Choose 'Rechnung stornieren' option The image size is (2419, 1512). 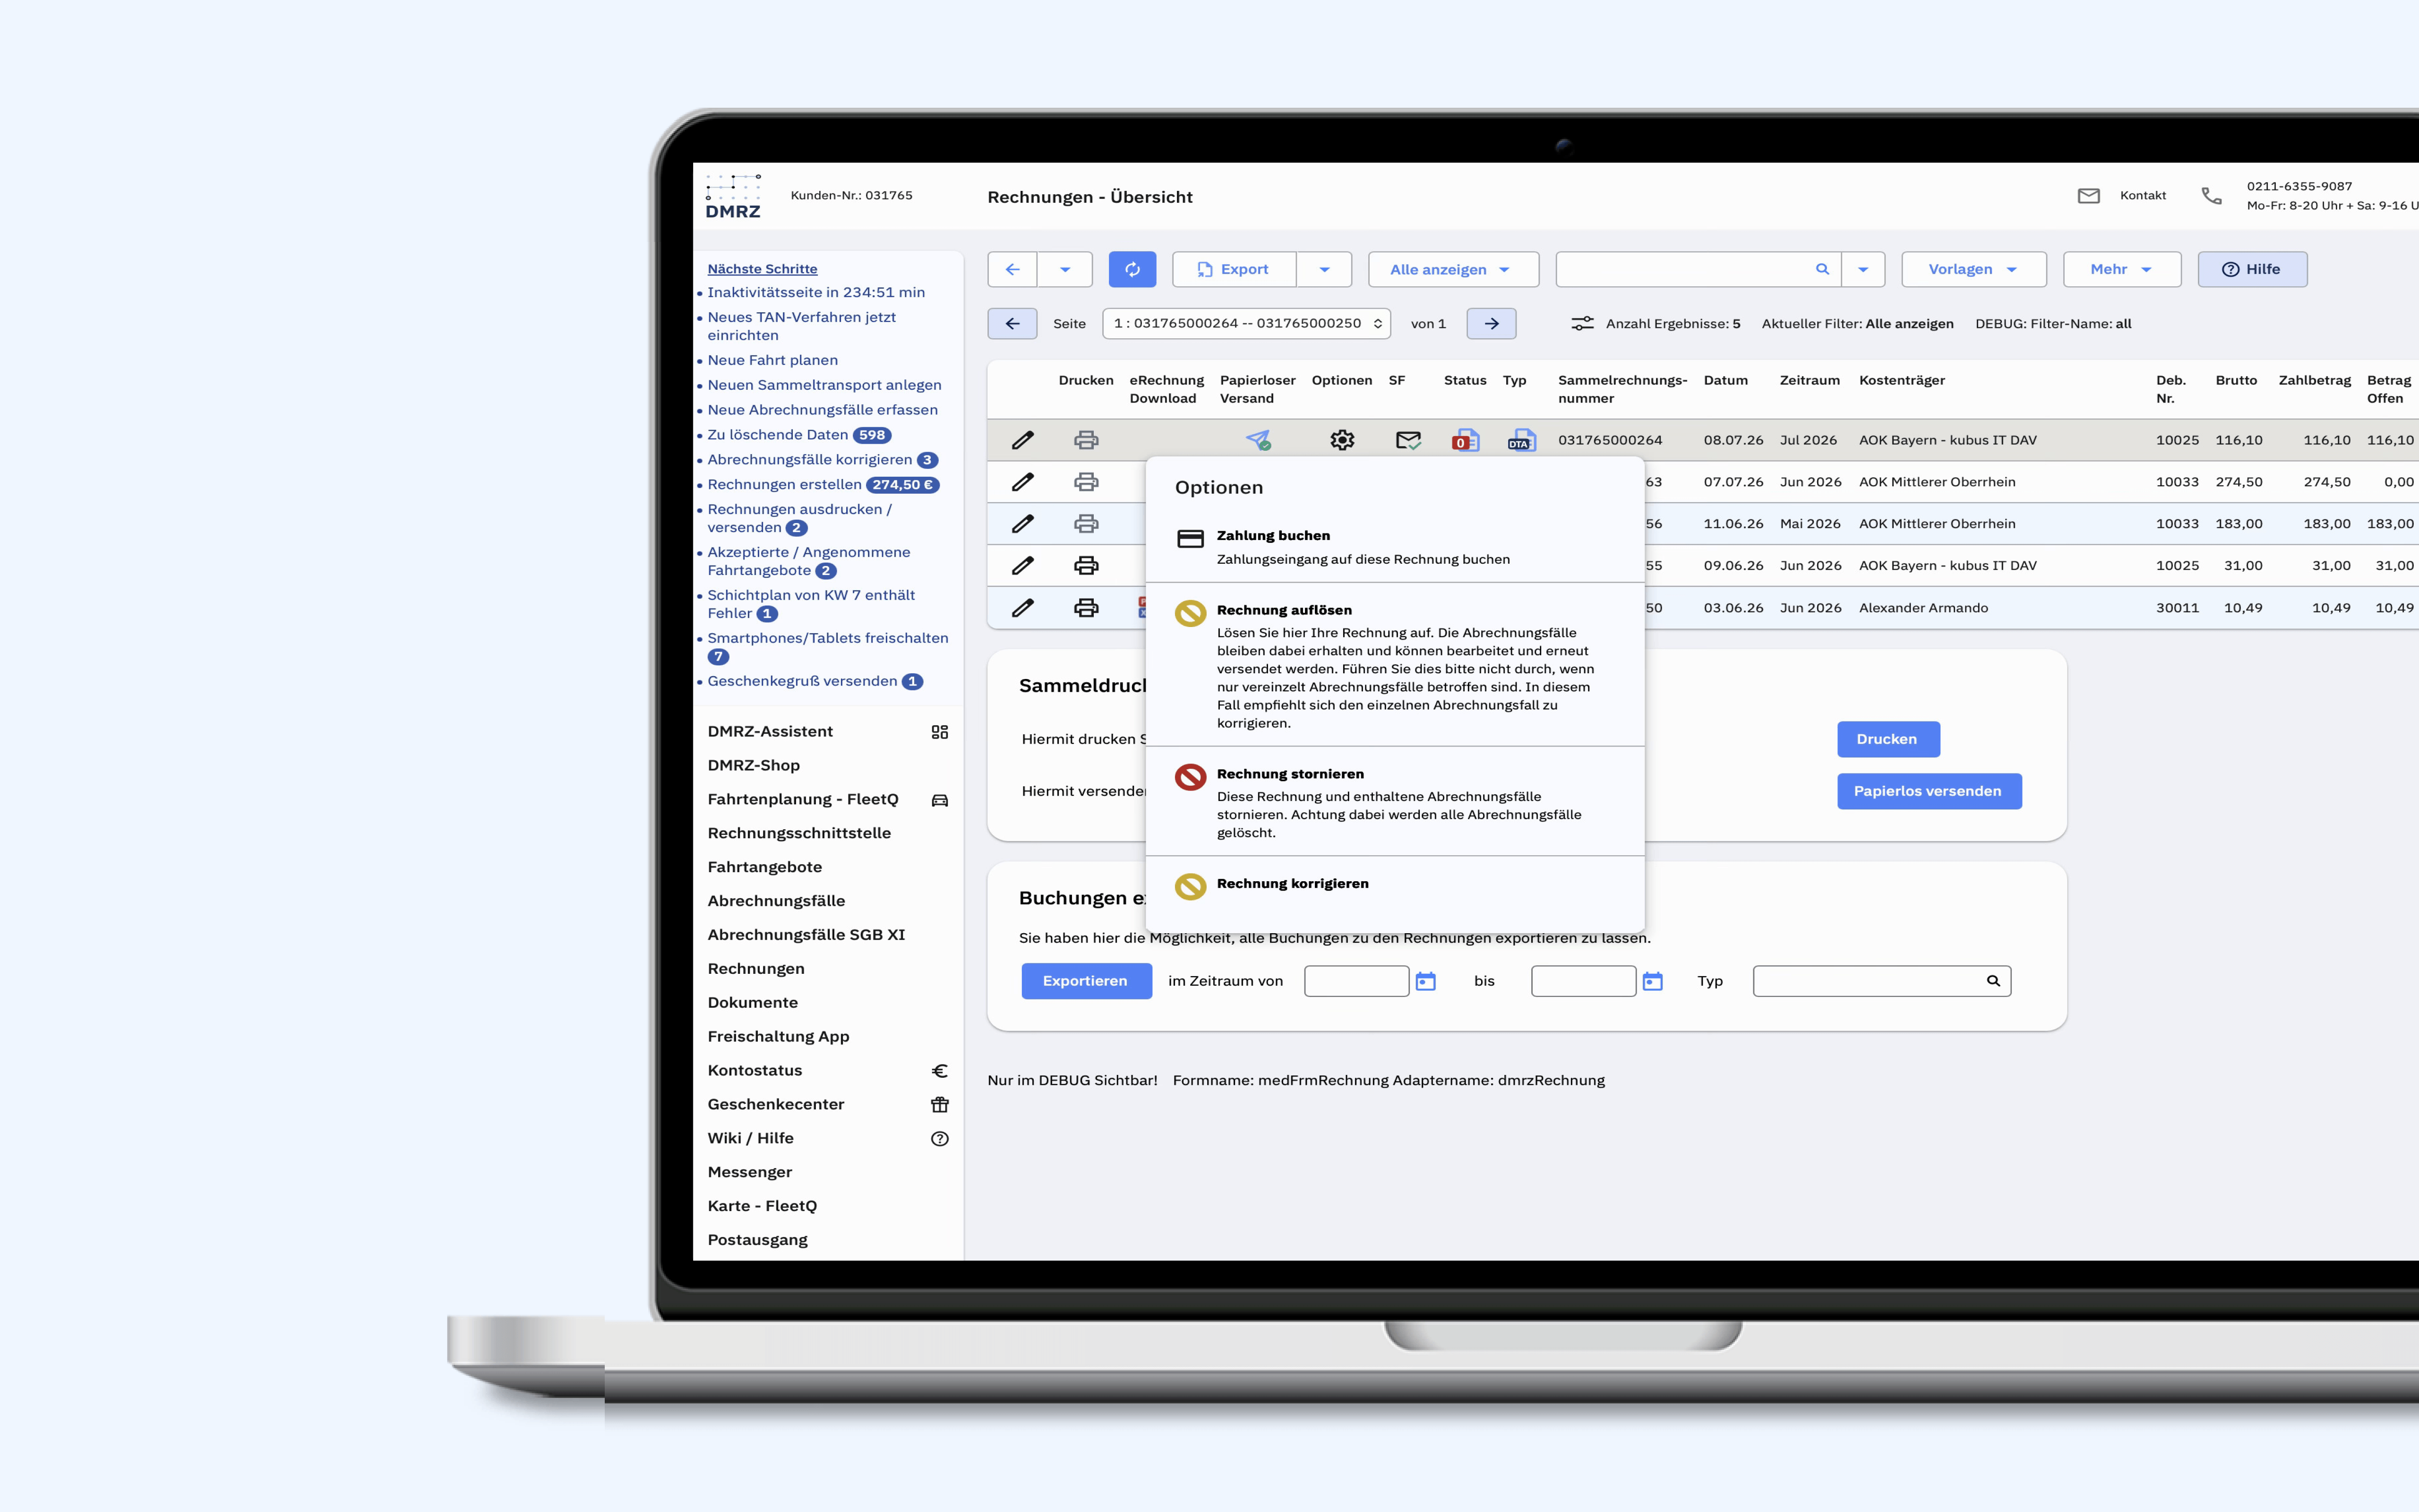(x=1393, y=802)
